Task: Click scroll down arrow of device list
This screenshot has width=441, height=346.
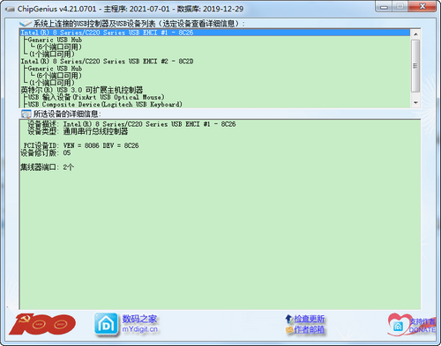Action: (415, 103)
